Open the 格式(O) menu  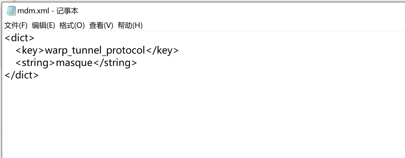(72, 25)
